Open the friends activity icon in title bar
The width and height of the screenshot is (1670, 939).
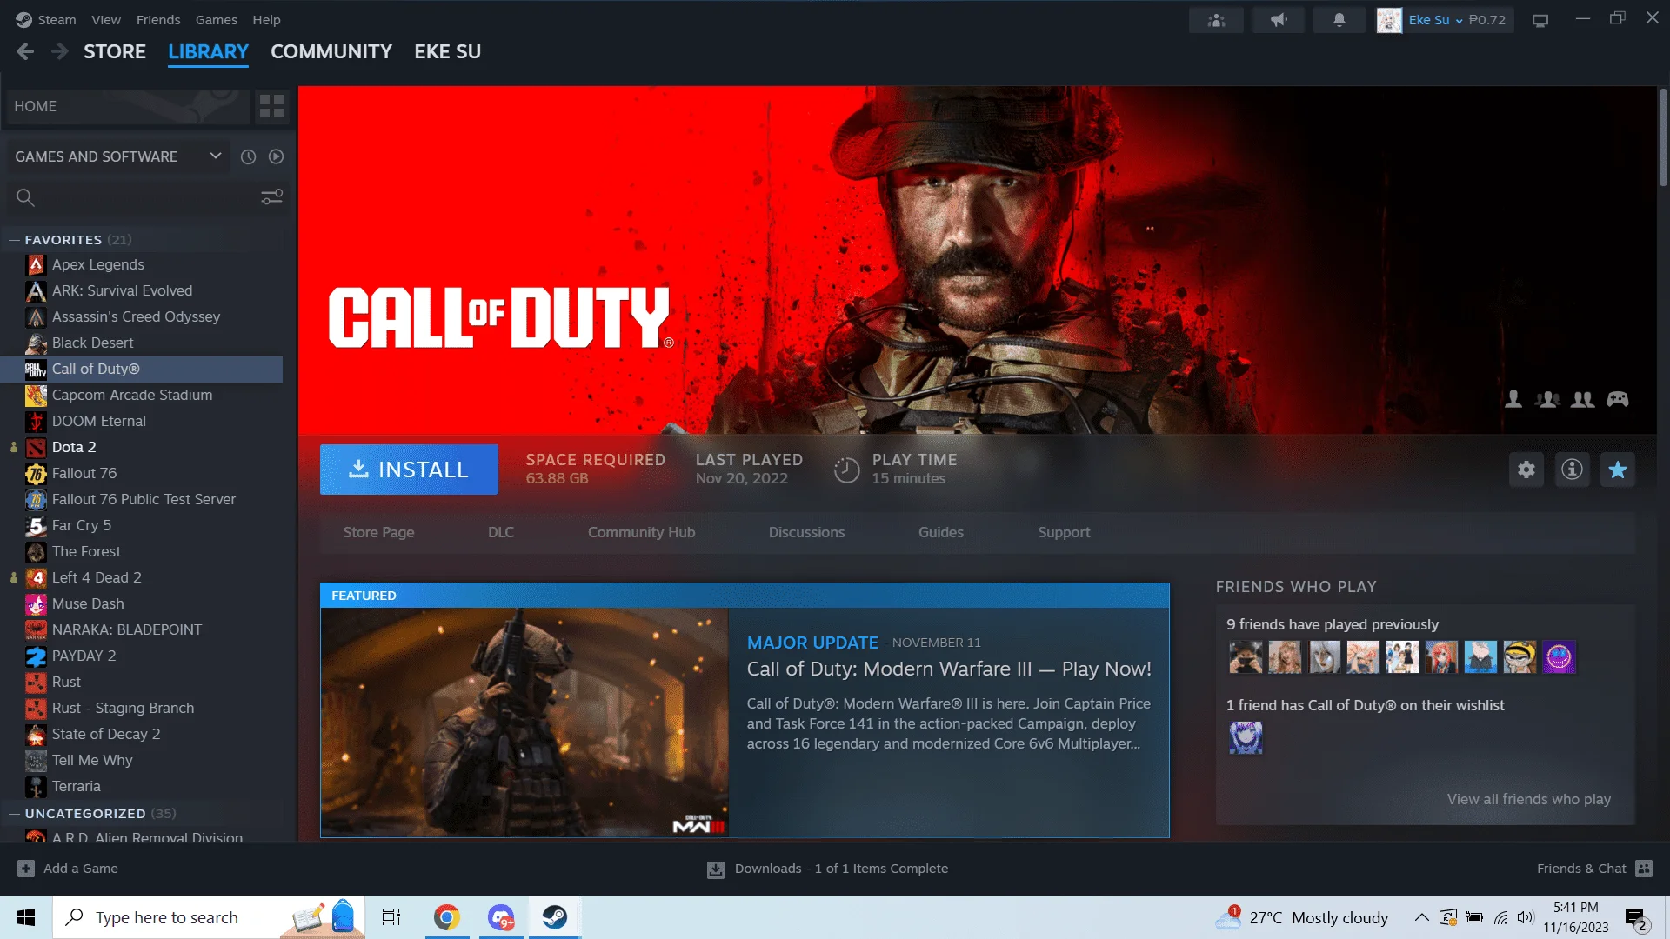(x=1216, y=20)
